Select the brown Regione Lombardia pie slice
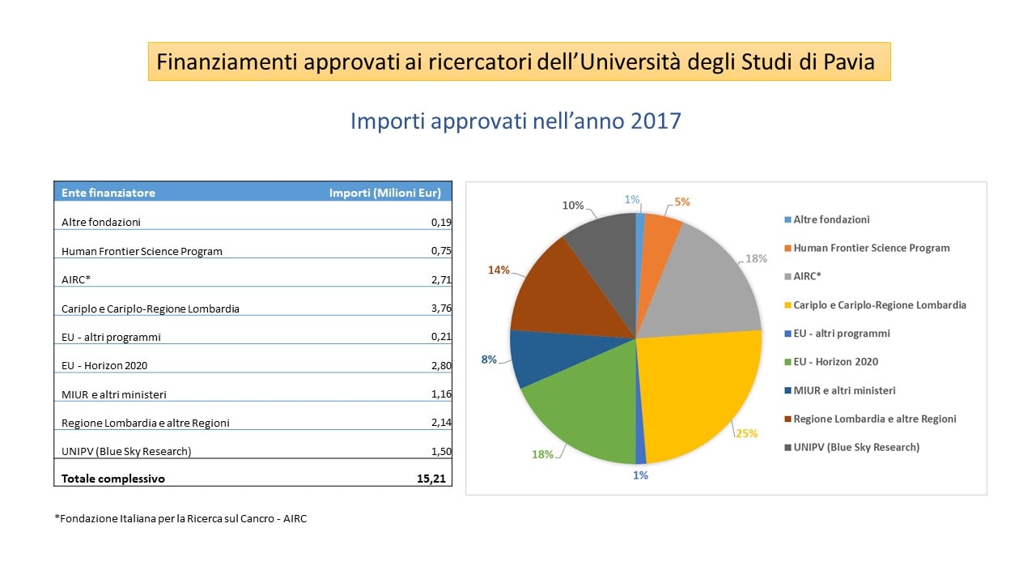The height and width of the screenshot is (583, 1036). coord(567,296)
